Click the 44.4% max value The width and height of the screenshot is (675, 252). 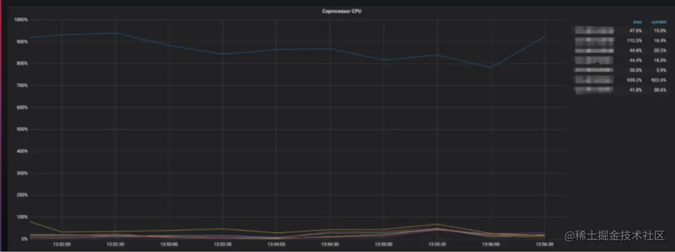[636, 61]
